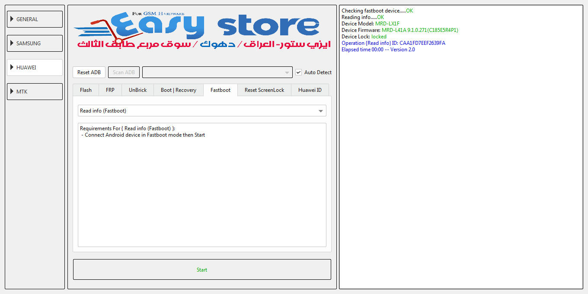588x294 pixels.
Task: Expand the GENERAL sidebar section
Action: pos(35,19)
